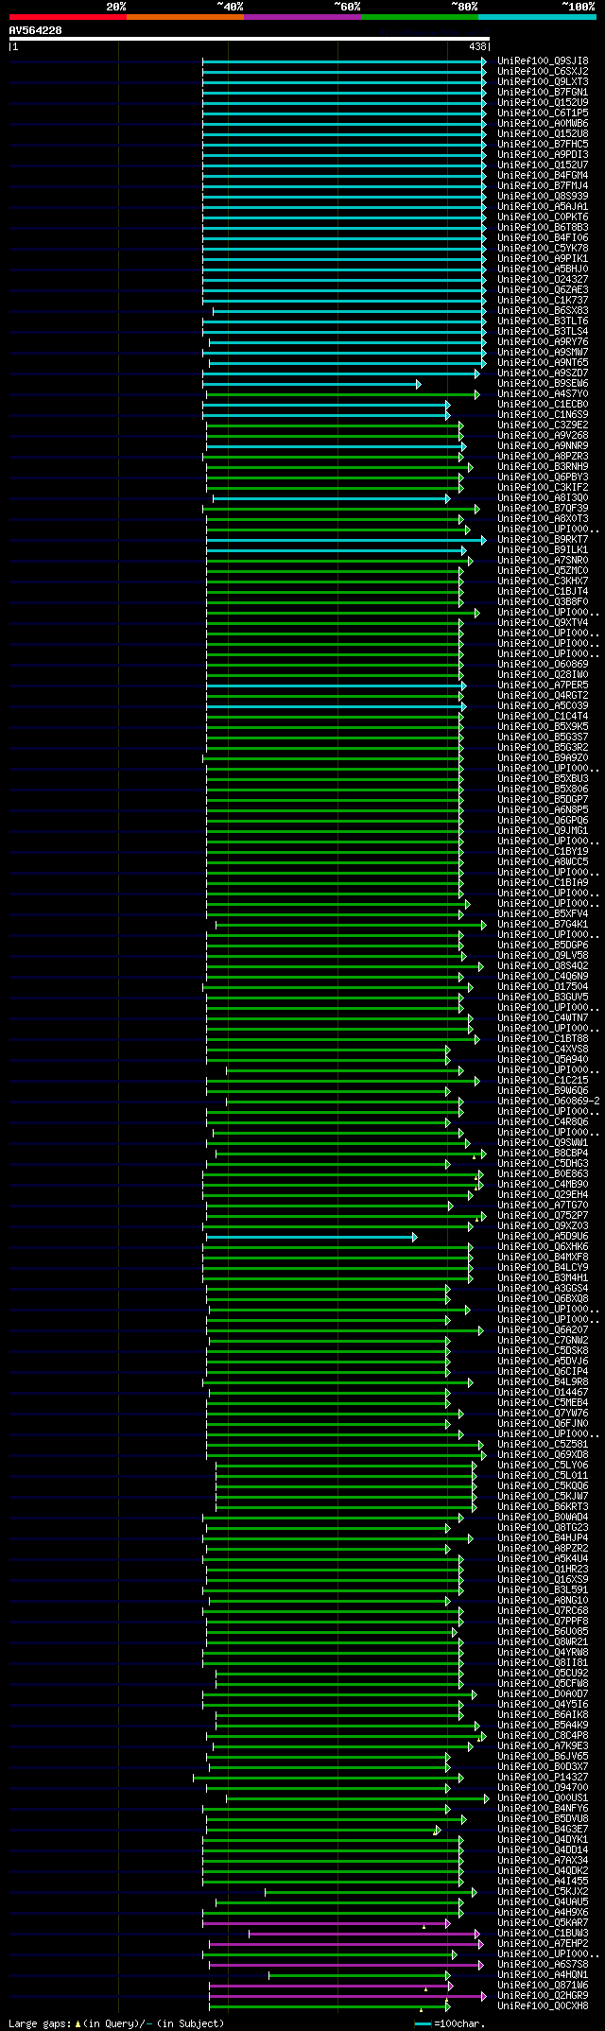The height and width of the screenshot is (2031, 605).
Task: Select hit UniRef100_Q9SJI8
Action: (x=543, y=61)
